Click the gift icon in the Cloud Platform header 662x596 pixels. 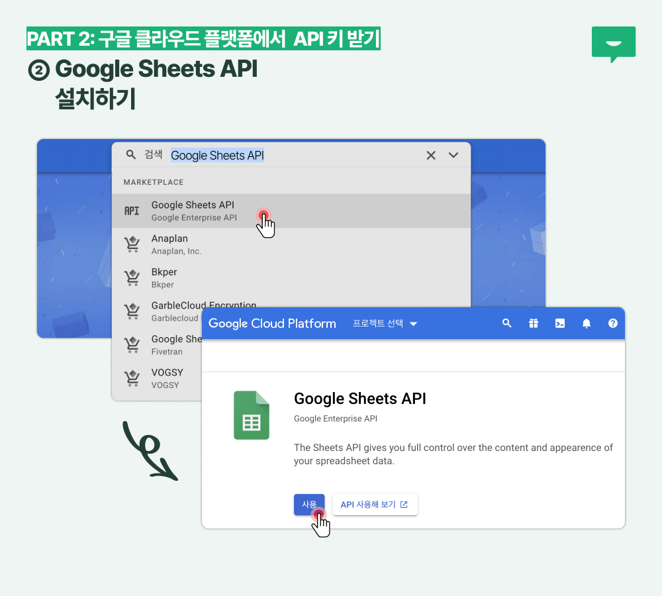pyautogui.click(x=533, y=324)
